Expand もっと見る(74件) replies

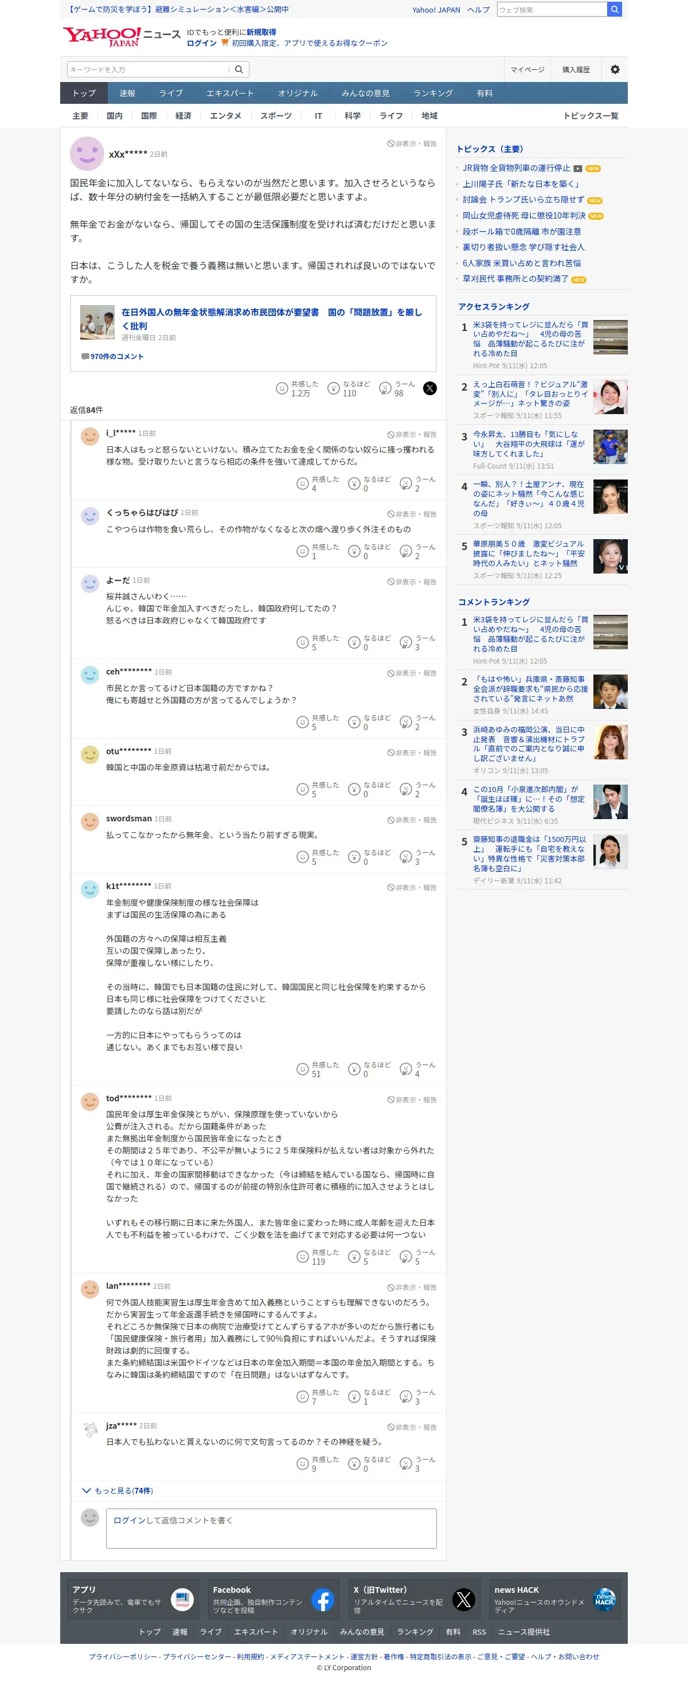coord(118,1491)
